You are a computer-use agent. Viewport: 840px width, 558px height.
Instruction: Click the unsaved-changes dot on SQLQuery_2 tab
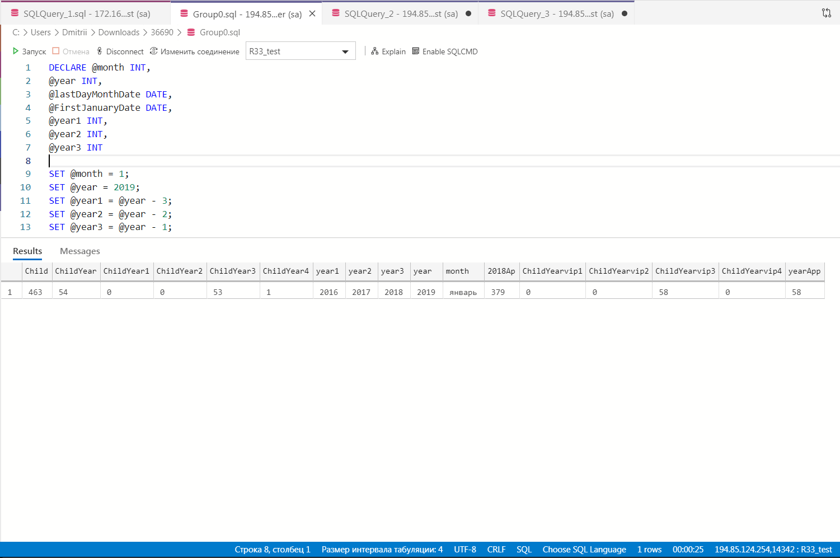point(468,13)
